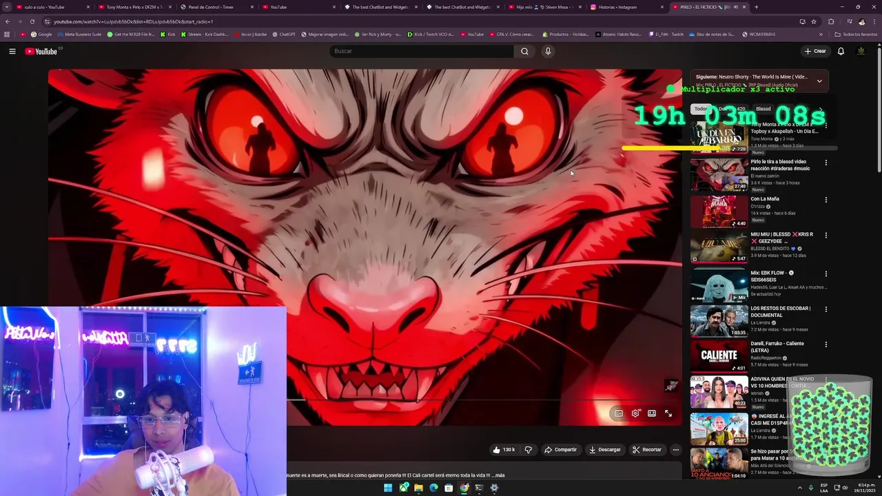Open the video player settings gear
882x496 pixels.
coord(635,413)
